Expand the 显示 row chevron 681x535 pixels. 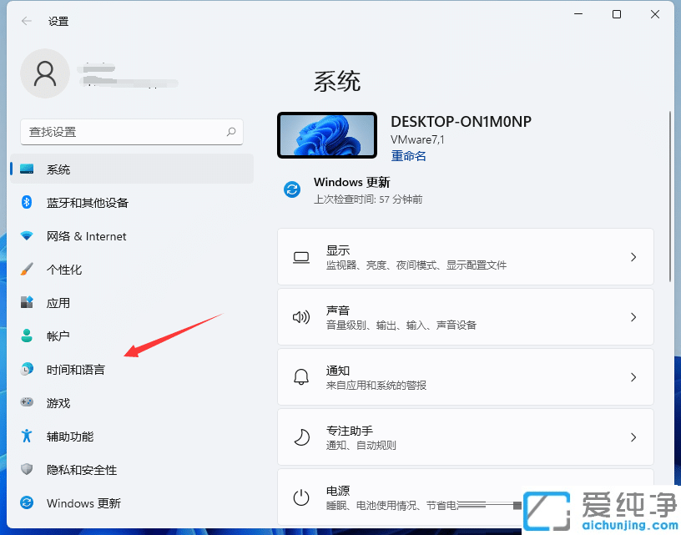point(633,257)
